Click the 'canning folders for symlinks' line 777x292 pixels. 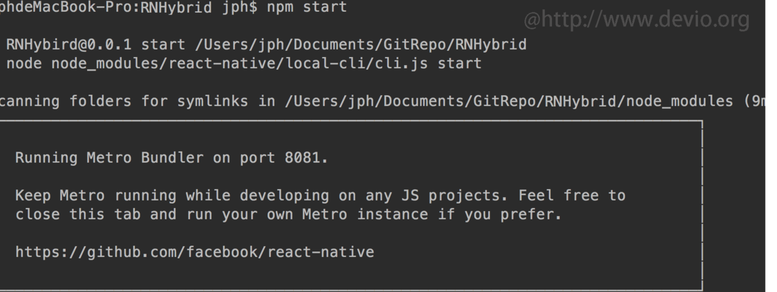(382, 103)
